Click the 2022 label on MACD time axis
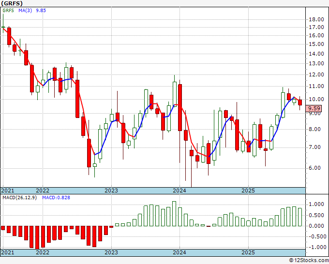The width and height of the screenshot is (329, 264). coord(43,252)
